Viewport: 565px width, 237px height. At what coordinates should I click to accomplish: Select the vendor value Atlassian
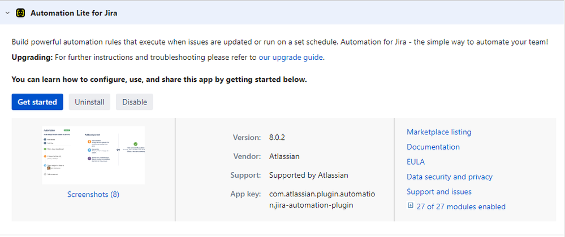[284, 156]
